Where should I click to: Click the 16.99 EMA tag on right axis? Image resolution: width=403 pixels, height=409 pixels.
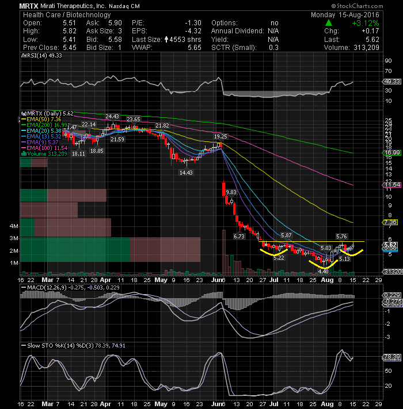[391, 153]
